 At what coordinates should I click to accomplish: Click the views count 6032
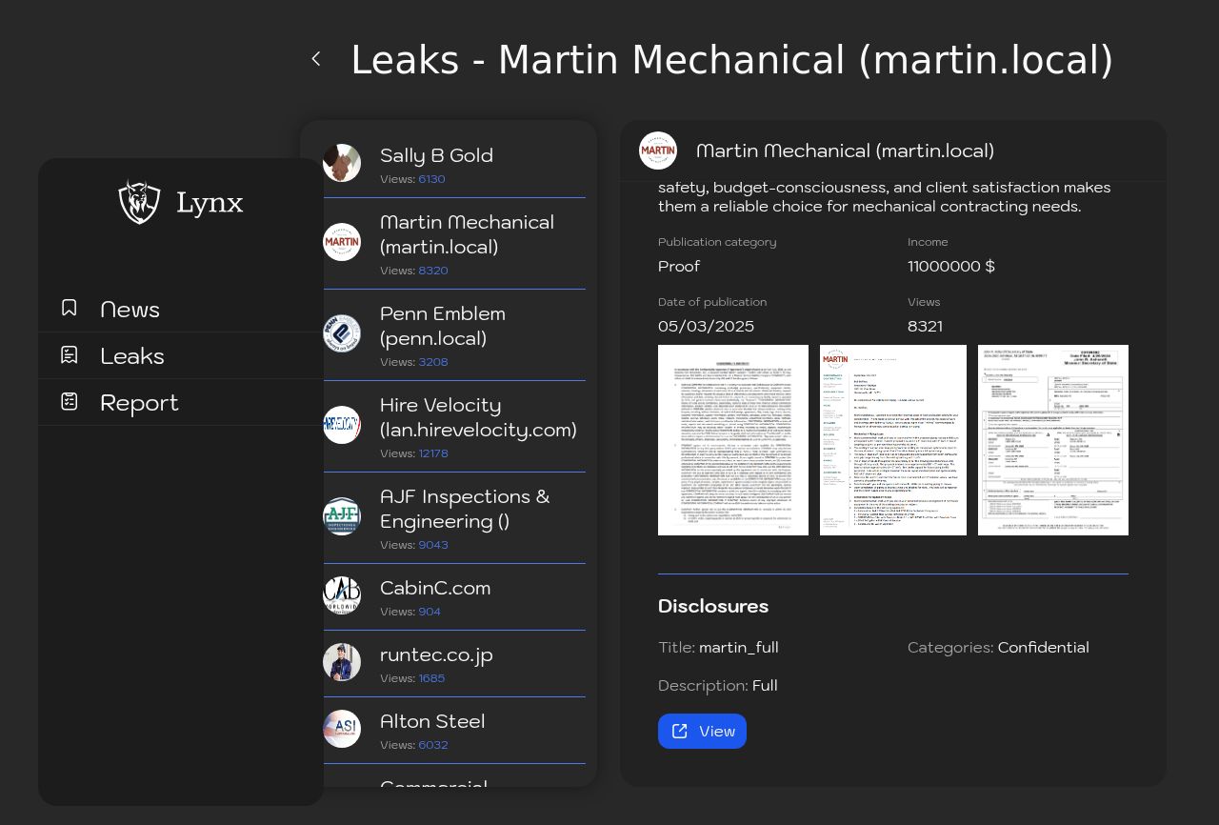pyautogui.click(x=433, y=745)
